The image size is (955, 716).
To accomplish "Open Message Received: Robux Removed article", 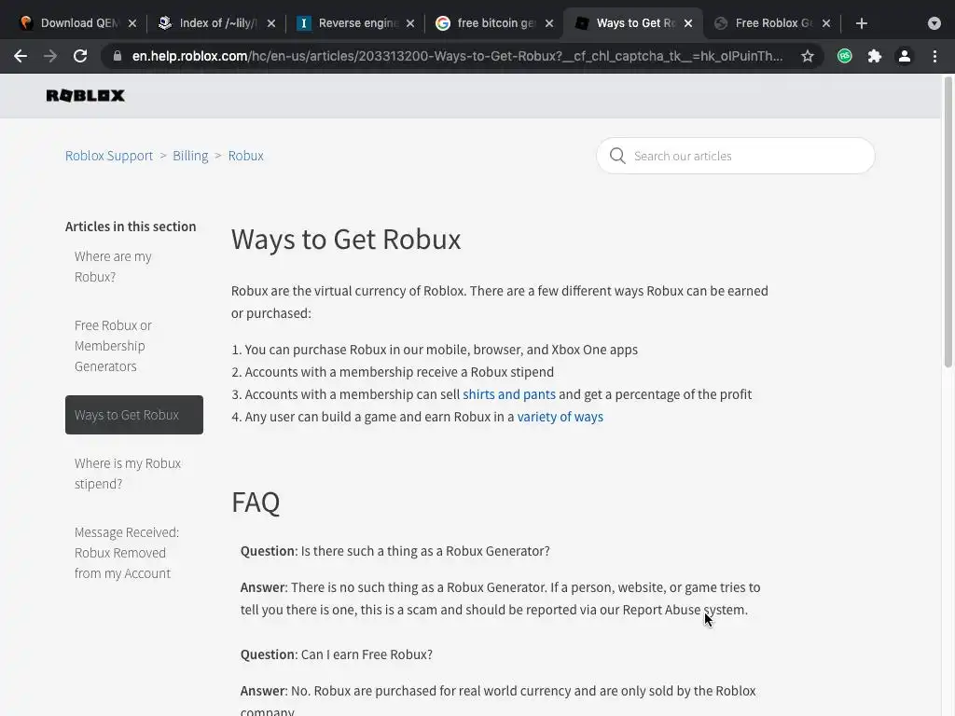I will point(127,553).
